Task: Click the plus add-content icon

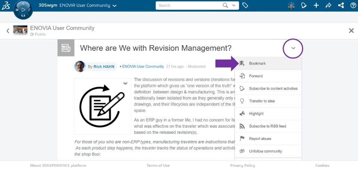Action: (316, 6)
